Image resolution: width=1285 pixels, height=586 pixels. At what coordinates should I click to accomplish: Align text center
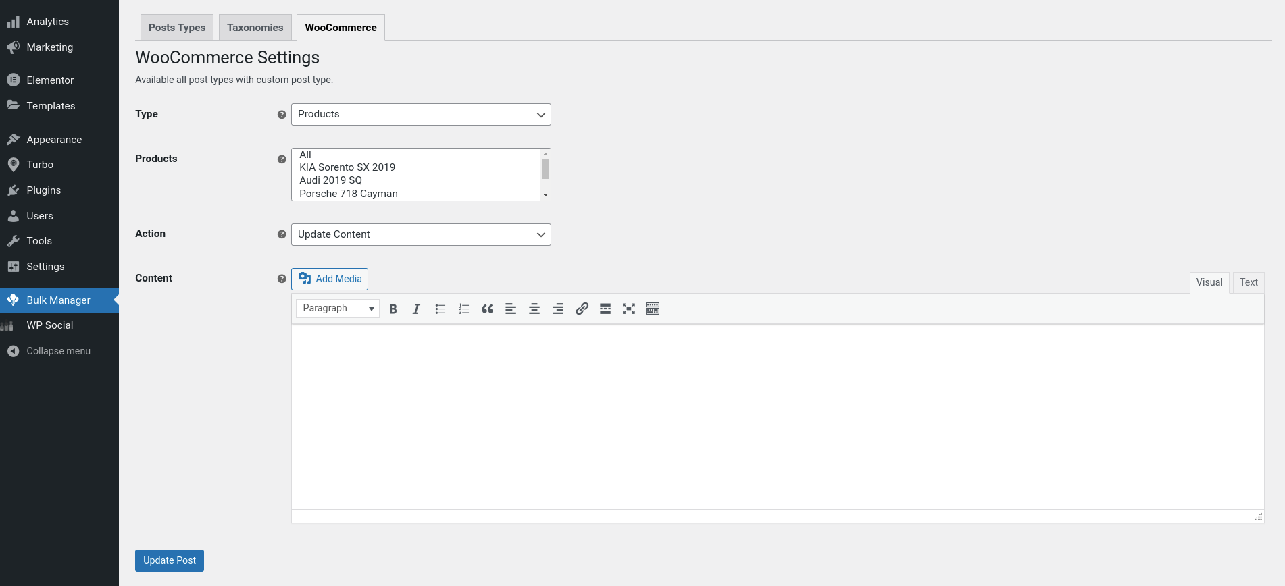pyautogui.click(x=534, y=309)
